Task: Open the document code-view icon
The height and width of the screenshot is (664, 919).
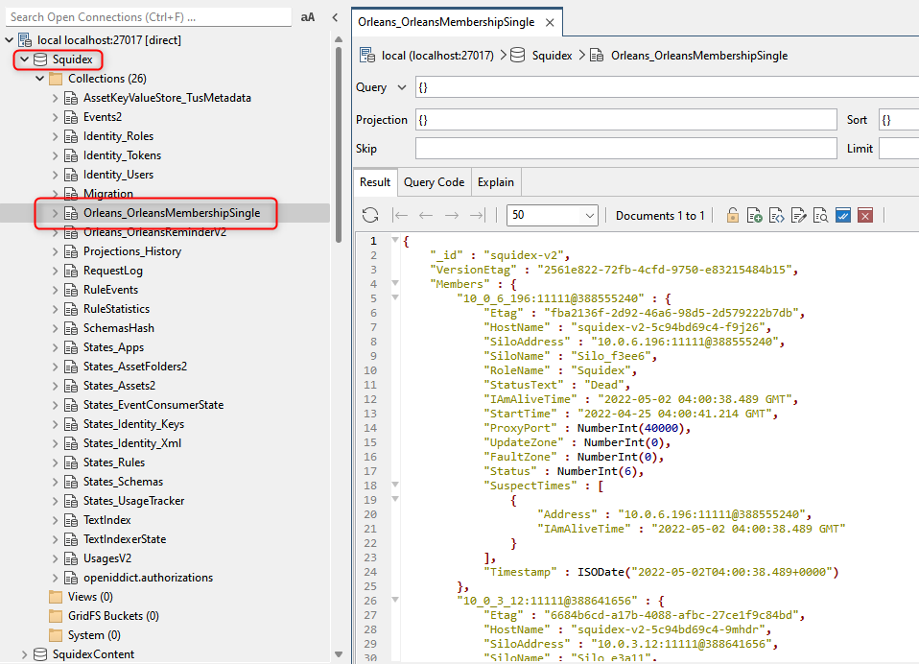Action: pos(777,215)
